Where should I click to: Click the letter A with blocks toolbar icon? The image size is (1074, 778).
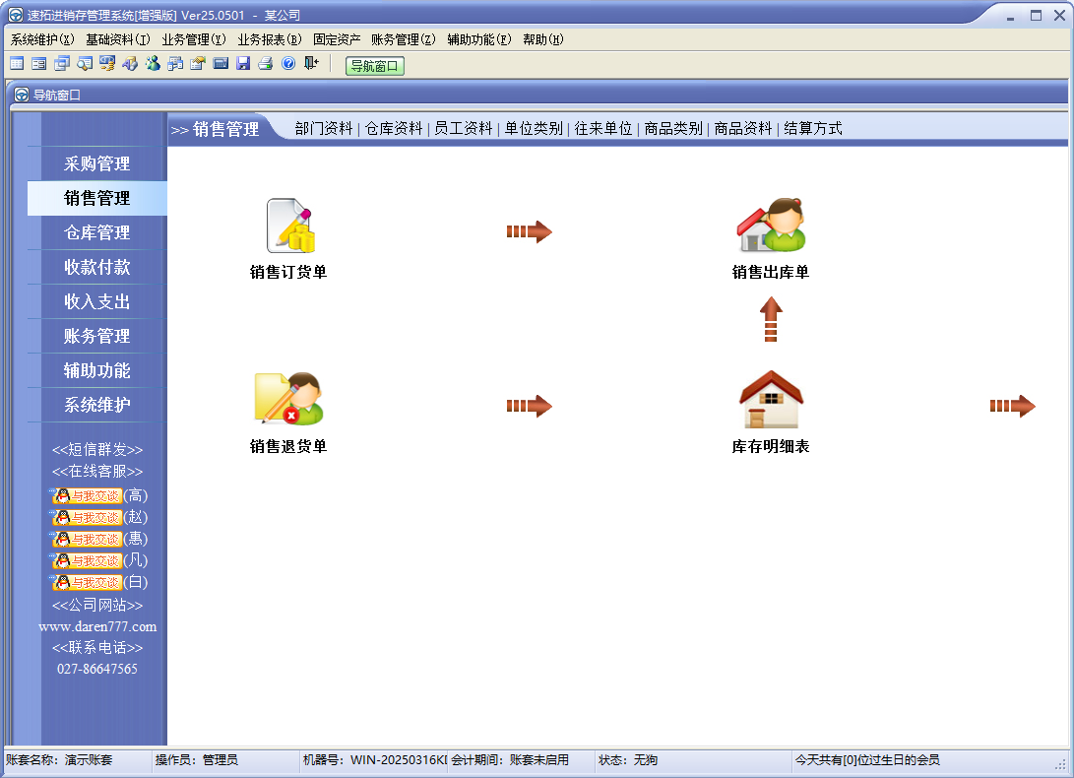point(130,64)
